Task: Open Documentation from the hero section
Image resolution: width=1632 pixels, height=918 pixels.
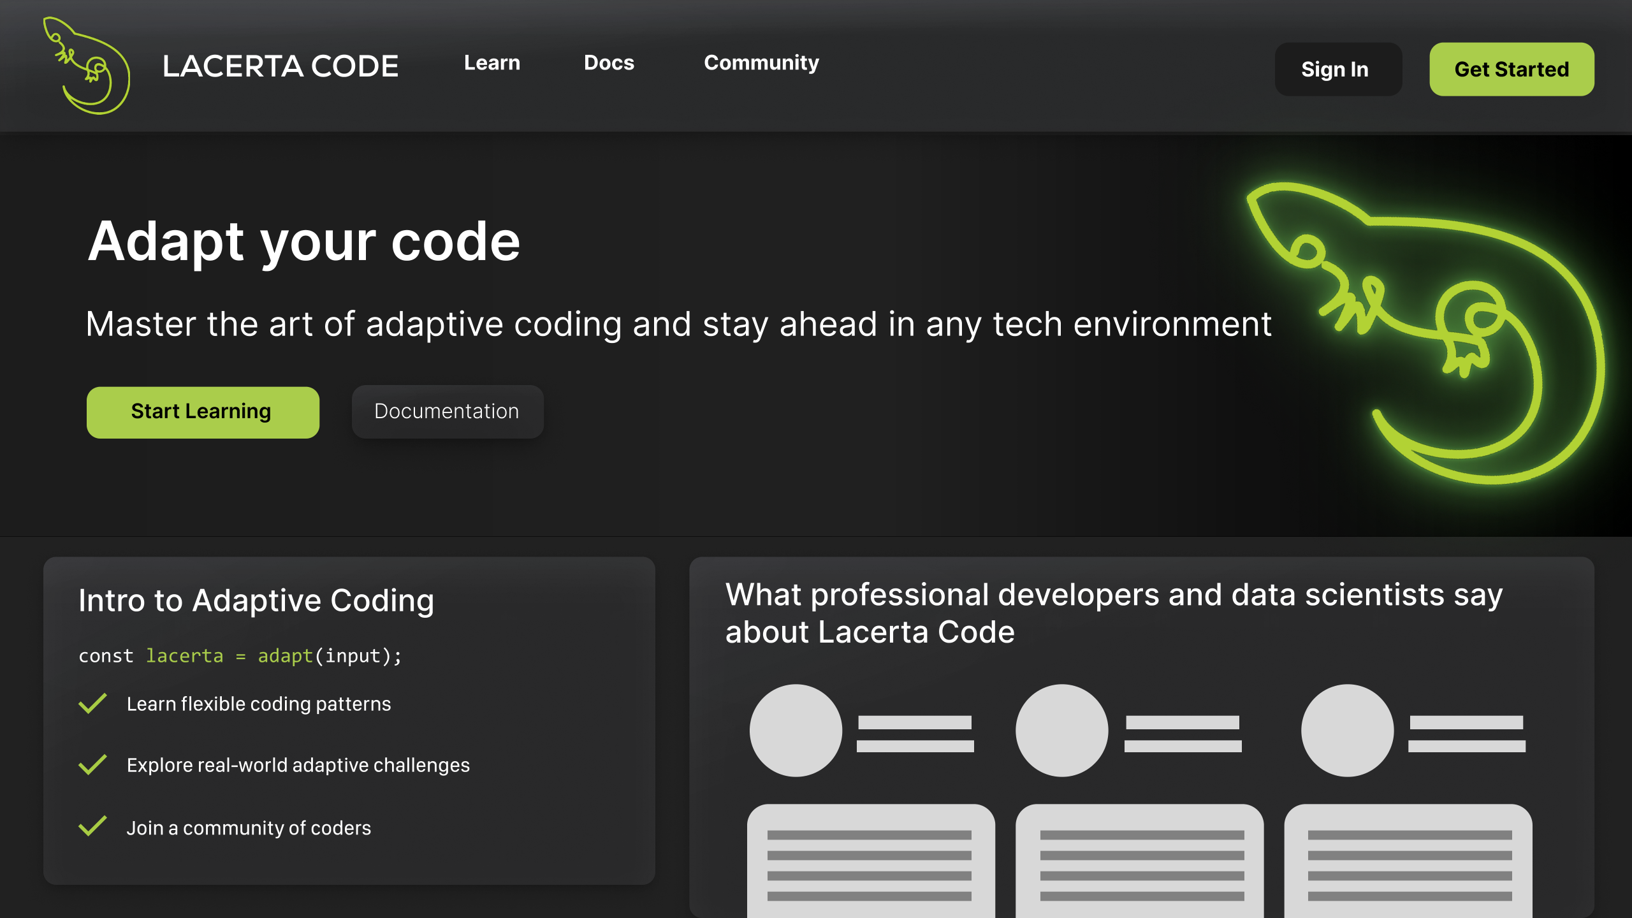Action: 448,412
